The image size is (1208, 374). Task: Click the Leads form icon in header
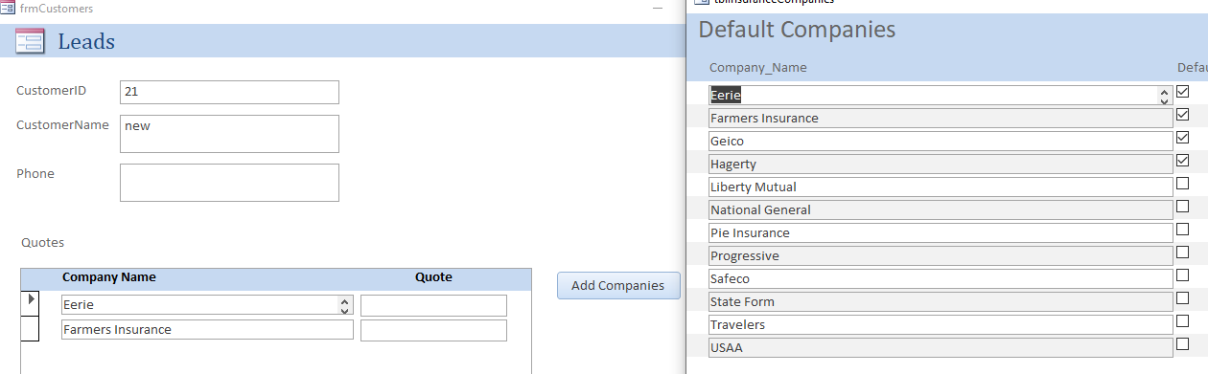click(30, 40)
